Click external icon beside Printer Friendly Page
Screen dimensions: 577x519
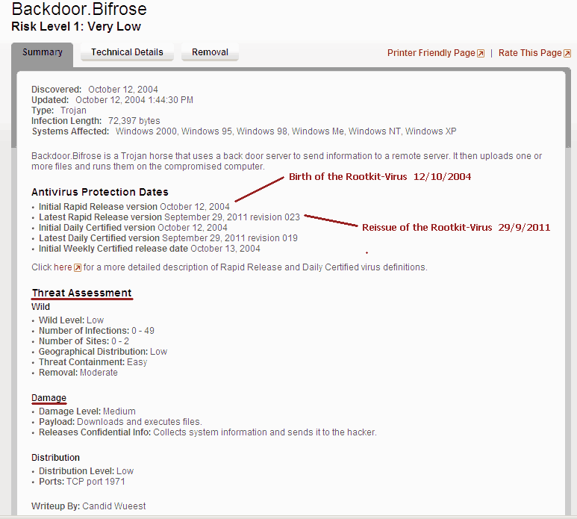point(481,54)
